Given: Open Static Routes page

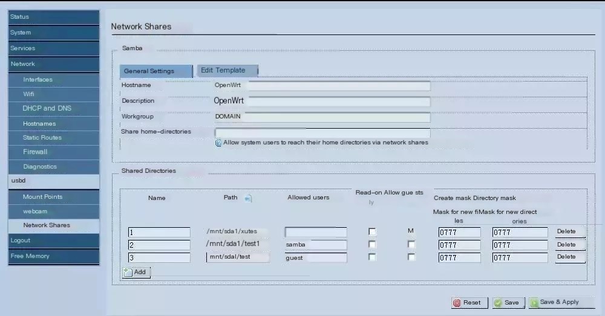Looking at the screenshot, I should [54, 138].
